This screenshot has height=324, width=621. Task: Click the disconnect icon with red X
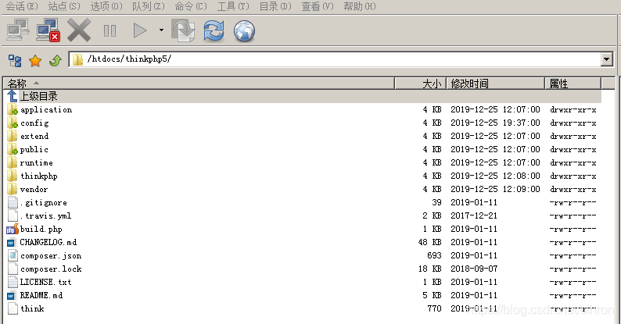click(x=48, y=30)
